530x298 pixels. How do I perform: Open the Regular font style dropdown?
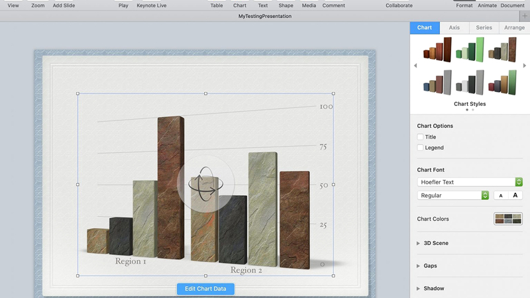tap(453, 195)
